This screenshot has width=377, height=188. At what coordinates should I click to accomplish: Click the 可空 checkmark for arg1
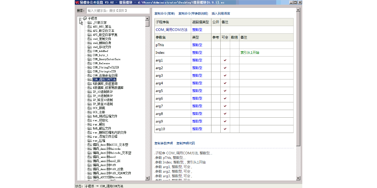tap(225, 60)
